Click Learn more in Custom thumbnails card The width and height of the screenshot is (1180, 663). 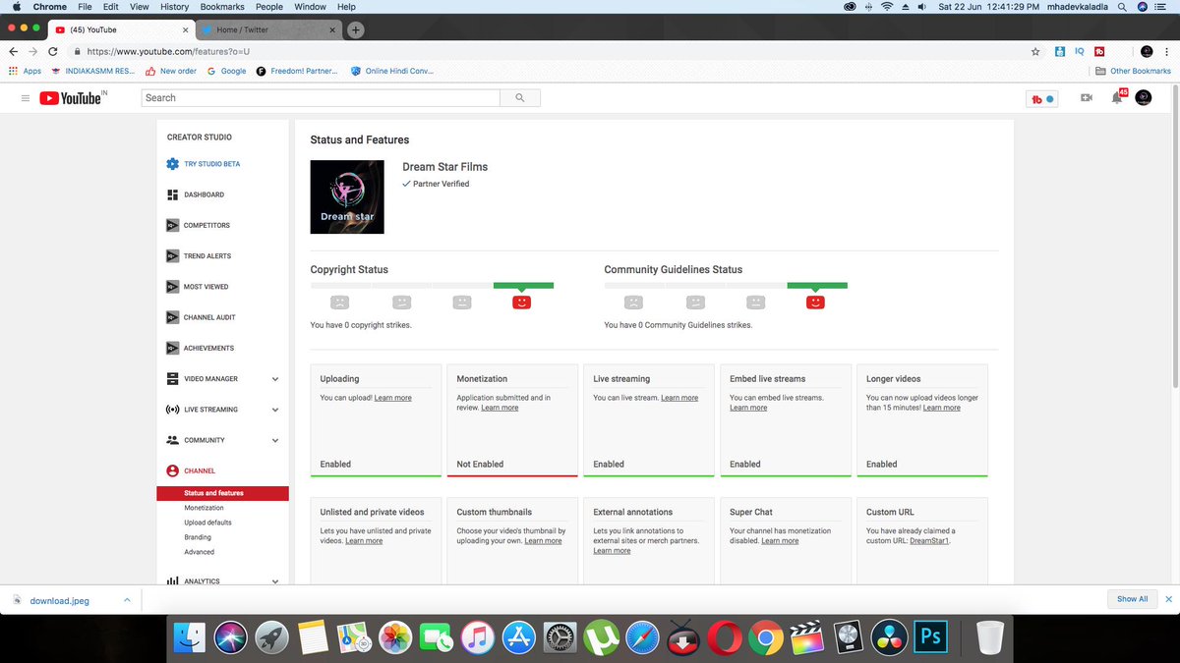[543, 540]
